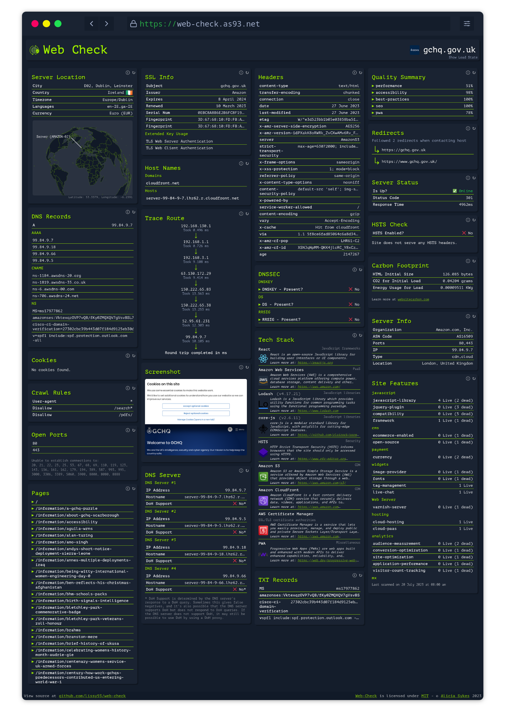Expand the /information/alan-turing page entry

[64, 535]
